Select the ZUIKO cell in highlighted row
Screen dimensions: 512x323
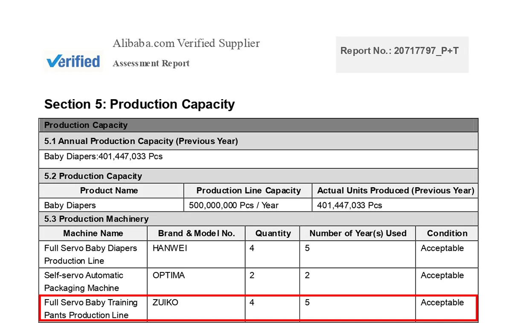pyautogui.click(x=196, y=309)
